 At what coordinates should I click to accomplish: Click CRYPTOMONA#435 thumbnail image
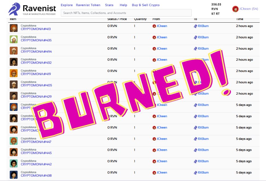click(14, 39)
